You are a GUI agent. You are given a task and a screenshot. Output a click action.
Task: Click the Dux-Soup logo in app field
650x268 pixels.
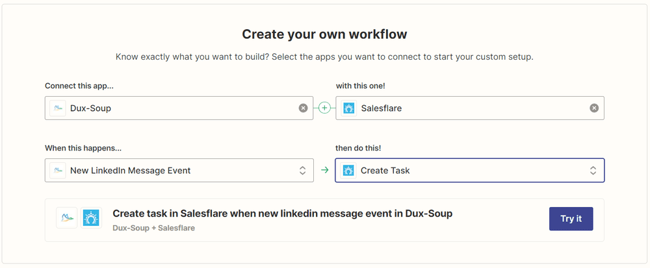[x=58, y=108]
